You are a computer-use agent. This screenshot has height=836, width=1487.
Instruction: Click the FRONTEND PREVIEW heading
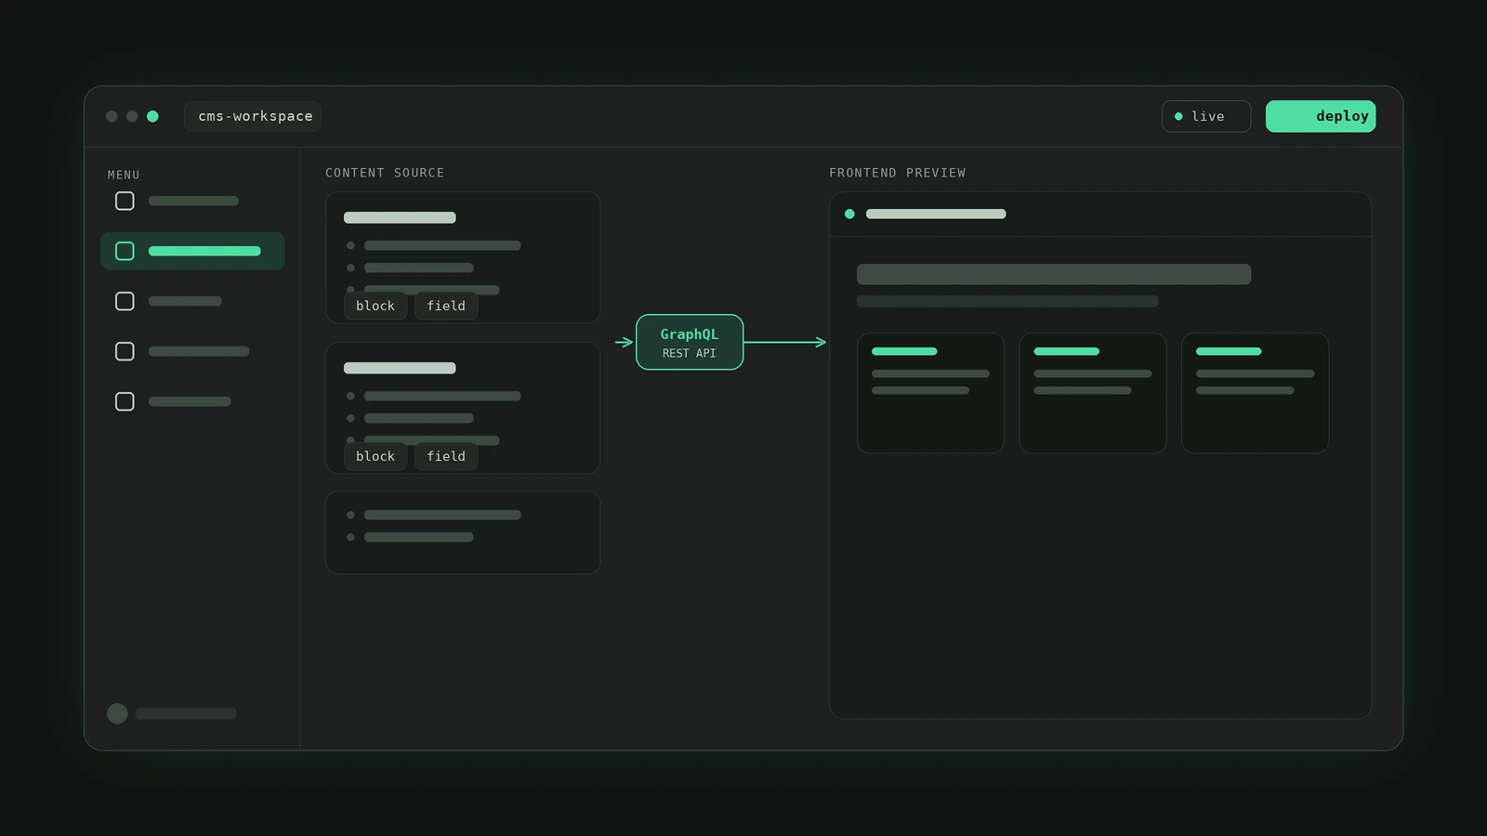[x=897, y=173]
